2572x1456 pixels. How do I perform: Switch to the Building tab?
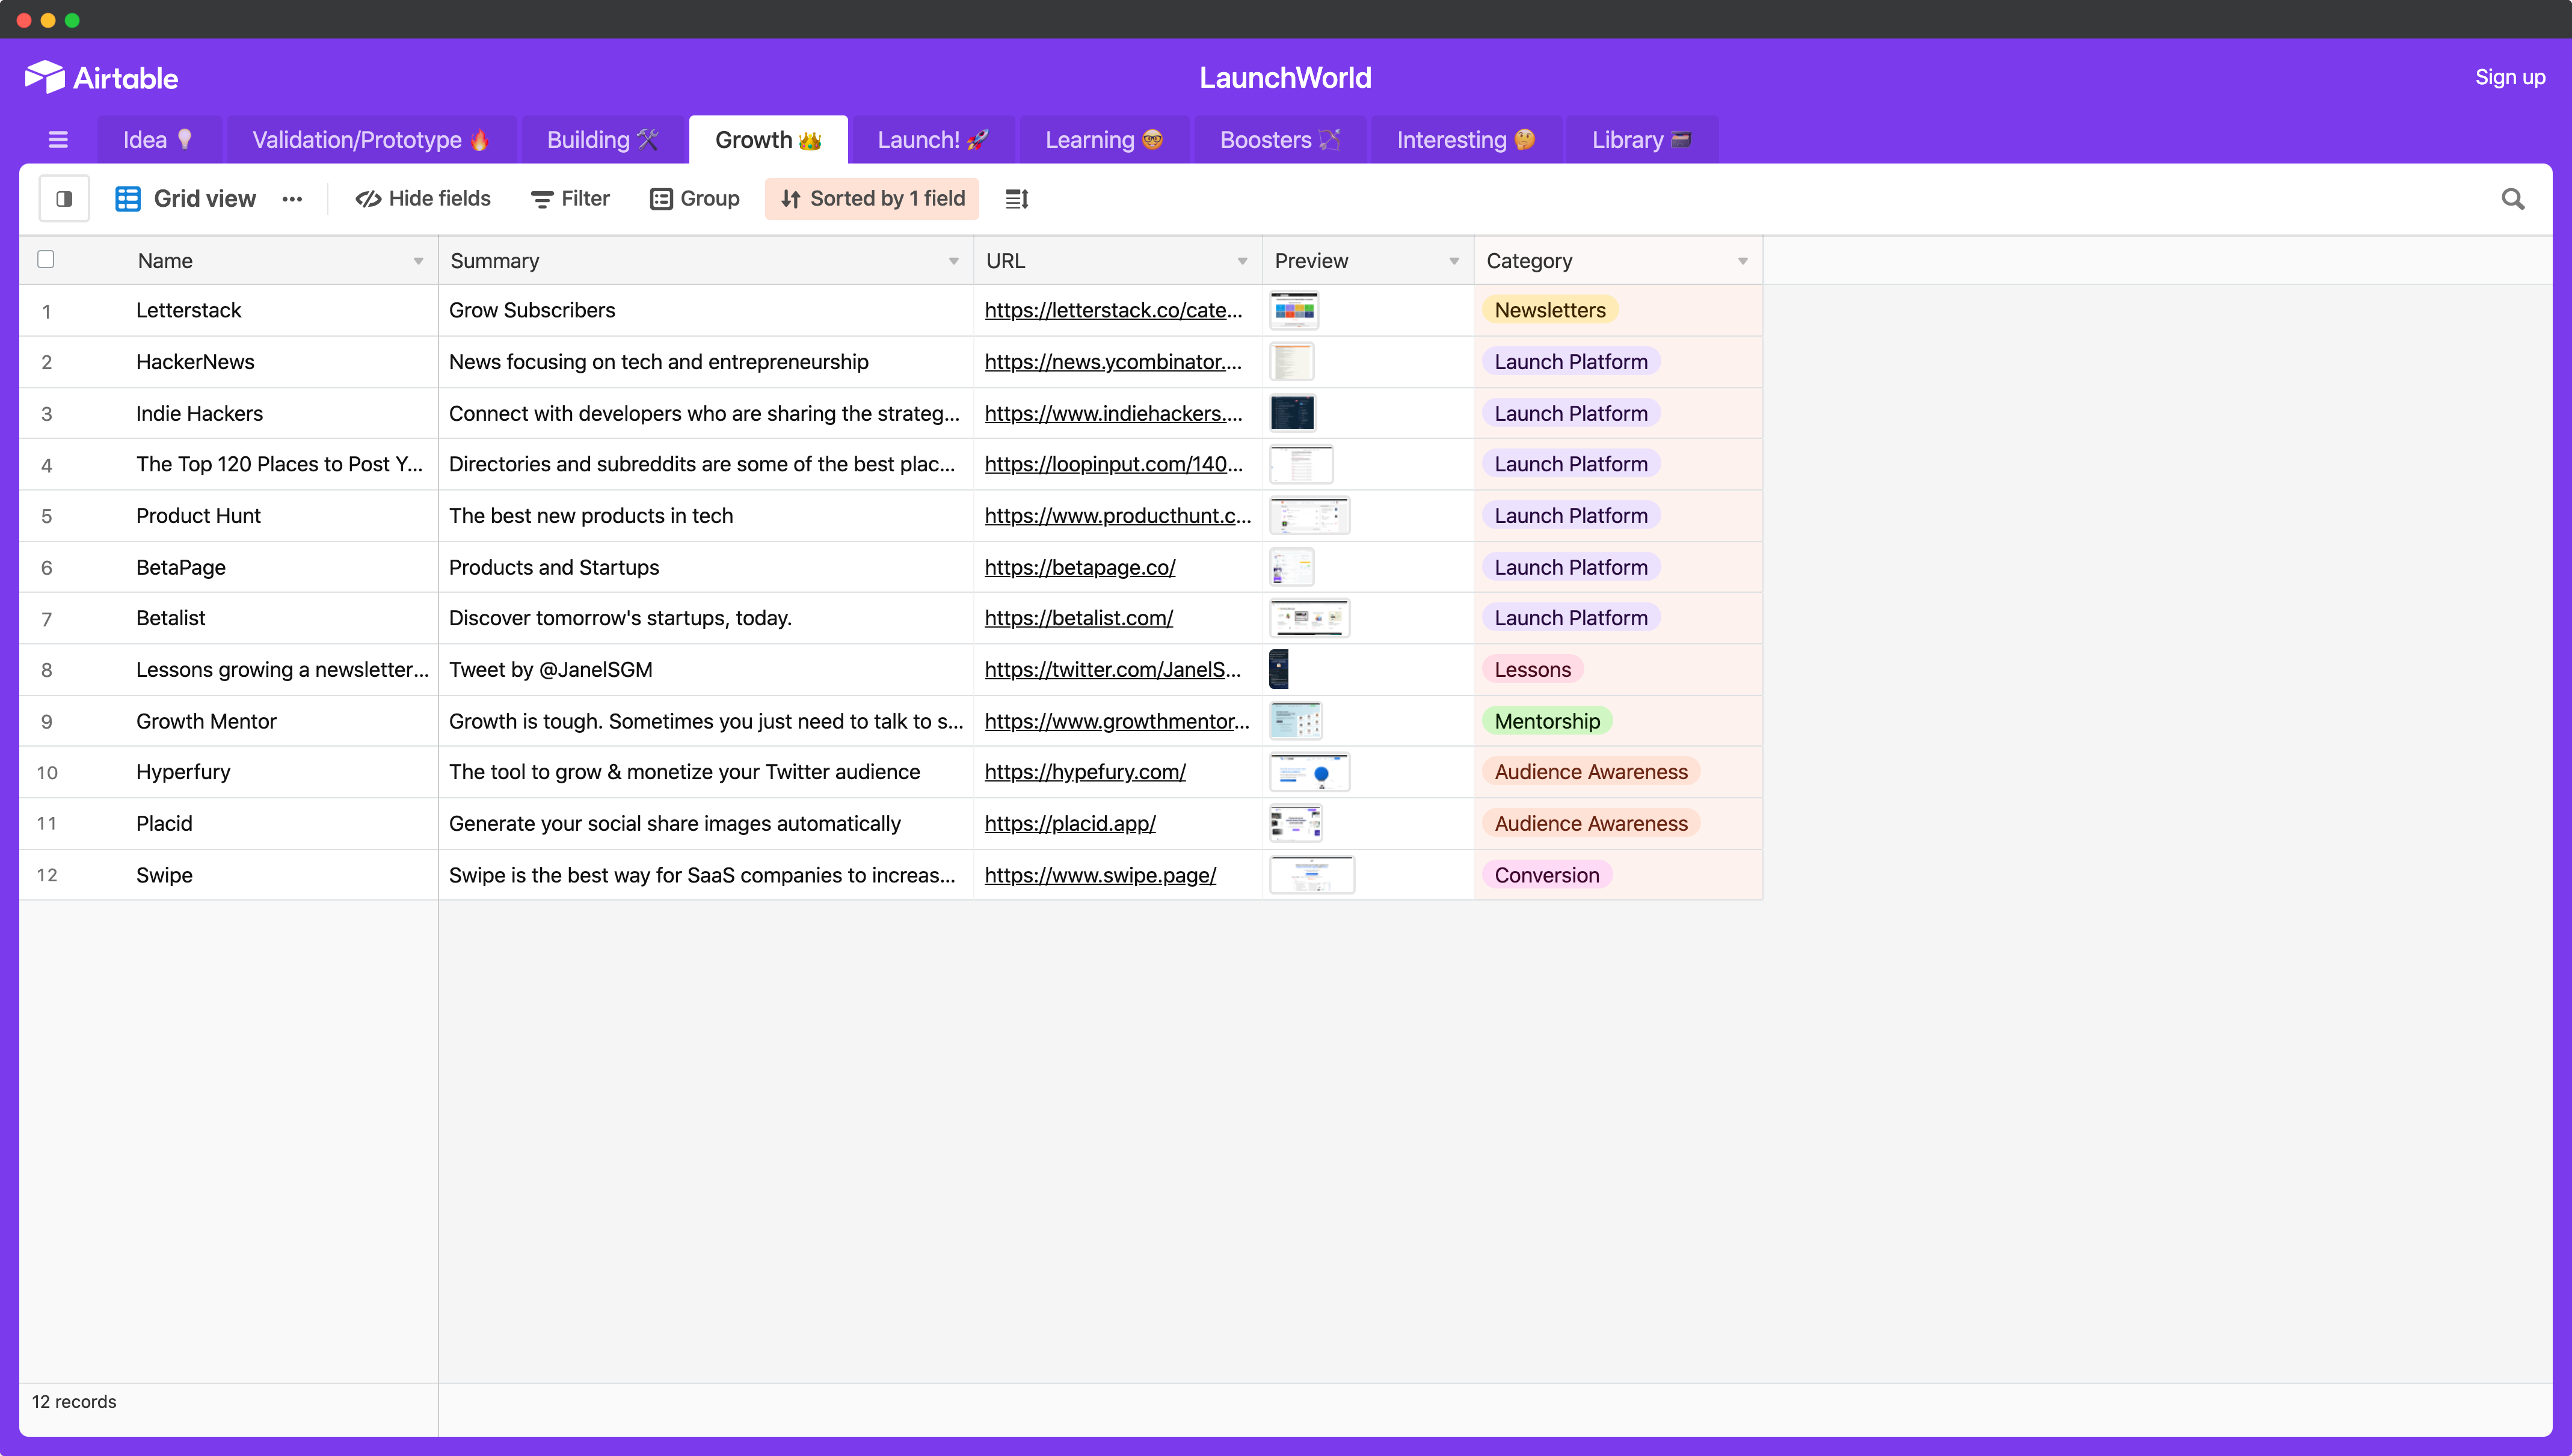602,140
